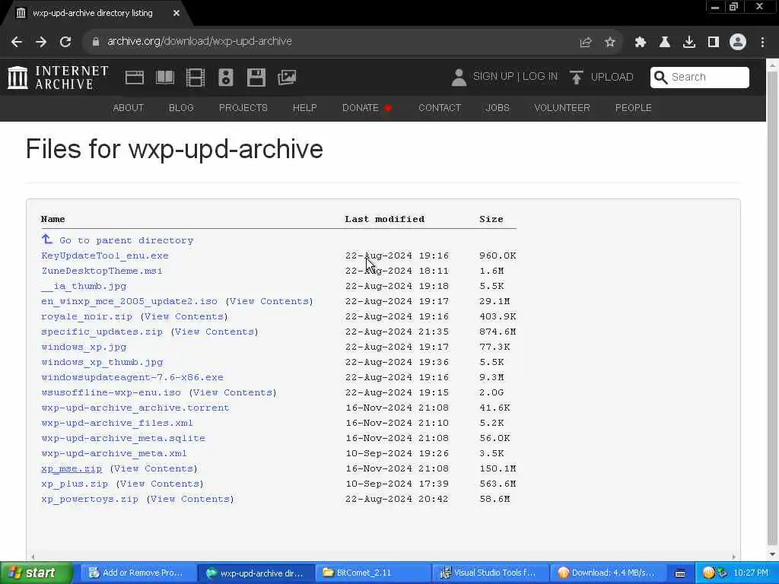Download wxp-upd-archive_archive.torrent
Image resolution: width=779 pixels, height=584 pixels.
(x=135, y=408)
